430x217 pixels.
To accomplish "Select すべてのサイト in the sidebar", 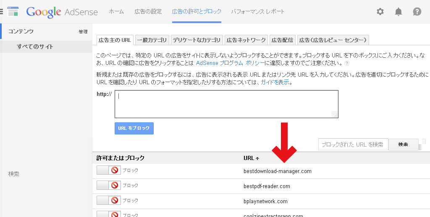I will 35,46.
